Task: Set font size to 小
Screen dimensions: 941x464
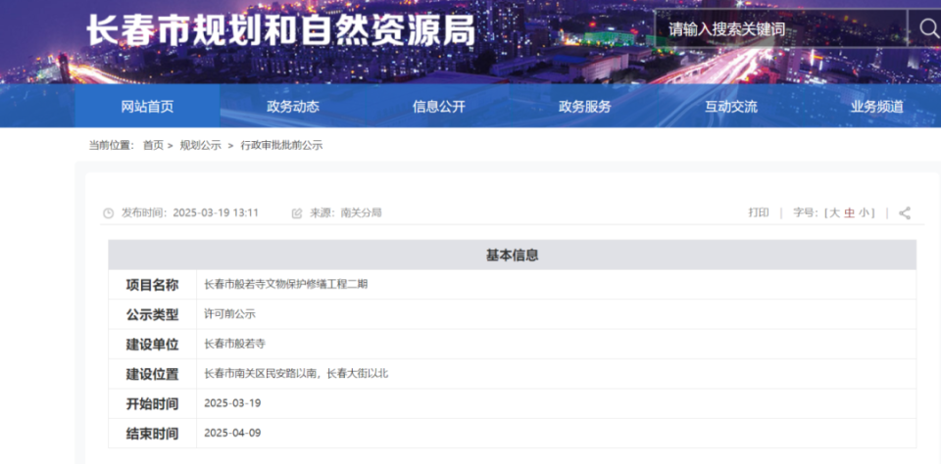Action: tap(863, 212)
